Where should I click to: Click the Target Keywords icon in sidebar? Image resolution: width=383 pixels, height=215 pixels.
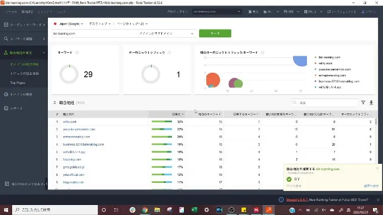pos(5,24)
